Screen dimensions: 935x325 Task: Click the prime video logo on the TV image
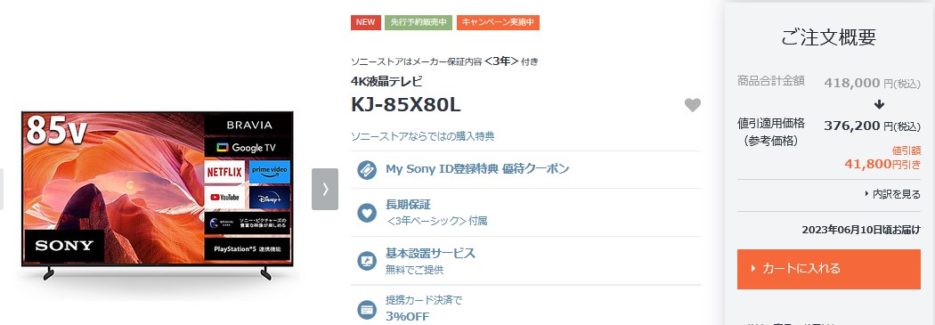(270, 173)
